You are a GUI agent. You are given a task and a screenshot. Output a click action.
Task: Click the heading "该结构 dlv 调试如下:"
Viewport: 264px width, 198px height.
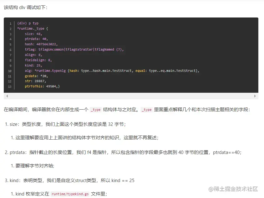tap(26, 7)
